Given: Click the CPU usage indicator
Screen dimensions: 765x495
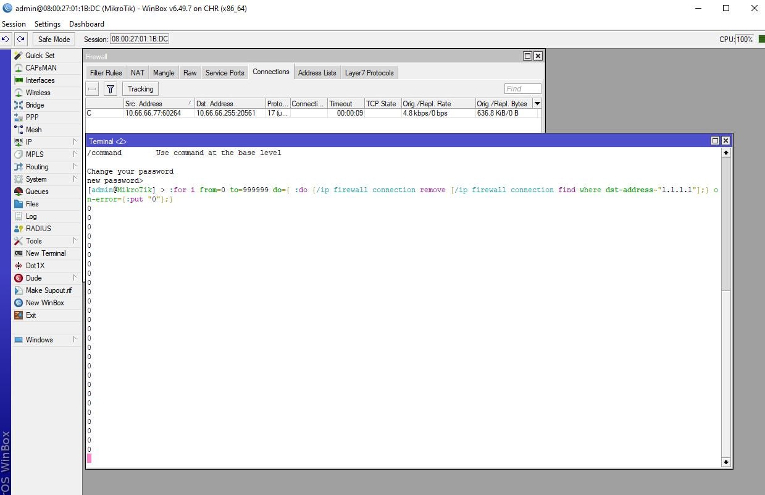Looking at the screenshot, I should tap(745, 39).
